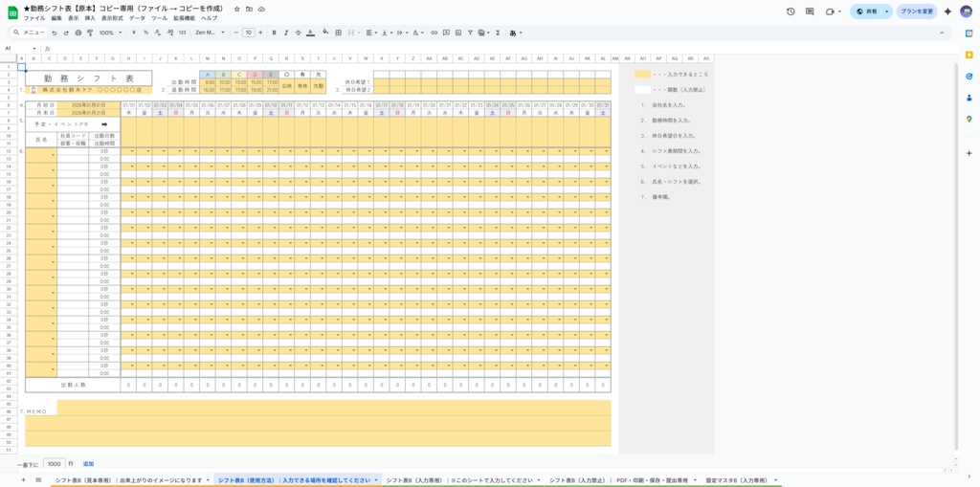980x487 pixels.
Task: Click the move-to-folder icon beside the title
Action: 250,10
